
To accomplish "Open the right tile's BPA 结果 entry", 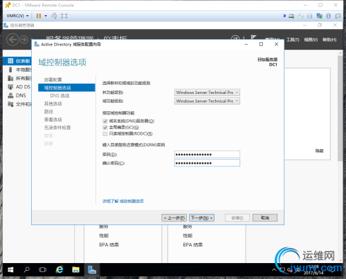I will pyautogui.click(x=192, y=244).
